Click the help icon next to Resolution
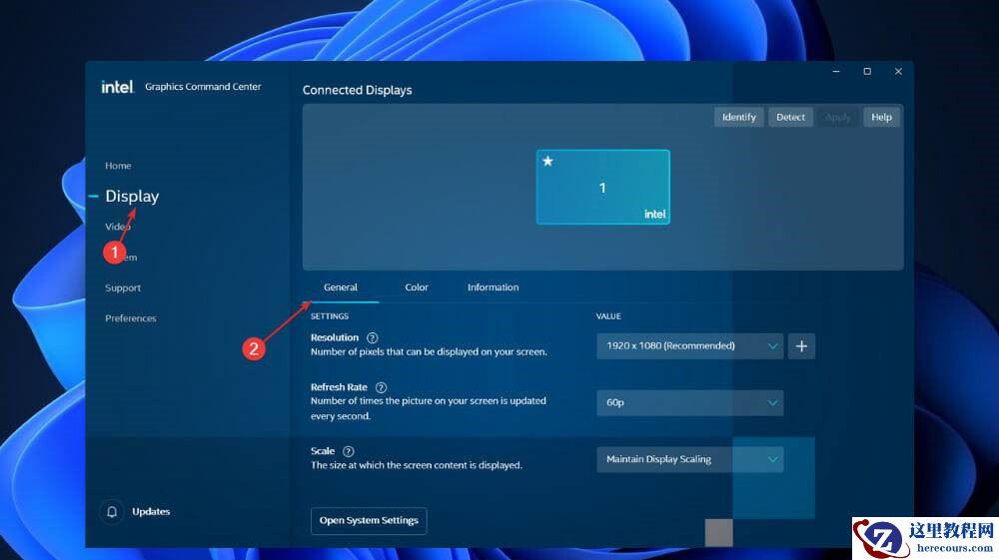The image size is (999, 560). point(372,338)
